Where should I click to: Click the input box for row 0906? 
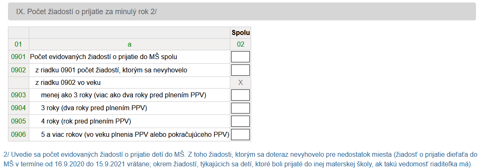(x=241, y=134)
